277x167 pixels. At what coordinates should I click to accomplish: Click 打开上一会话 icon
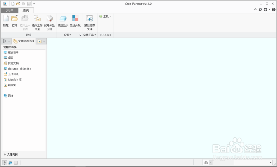[25, 23]
